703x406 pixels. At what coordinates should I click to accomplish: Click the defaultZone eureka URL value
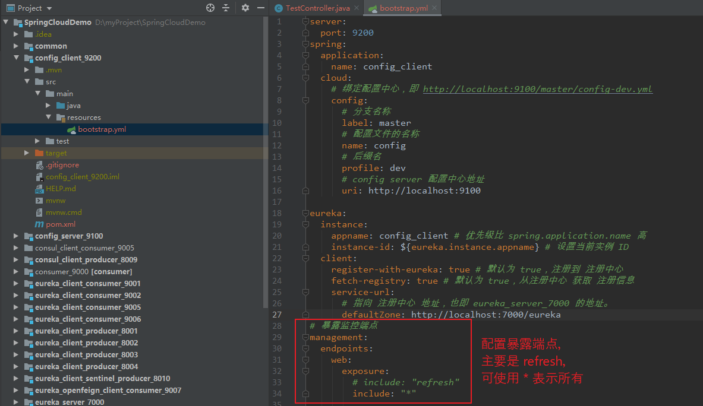tap(486, 315)
